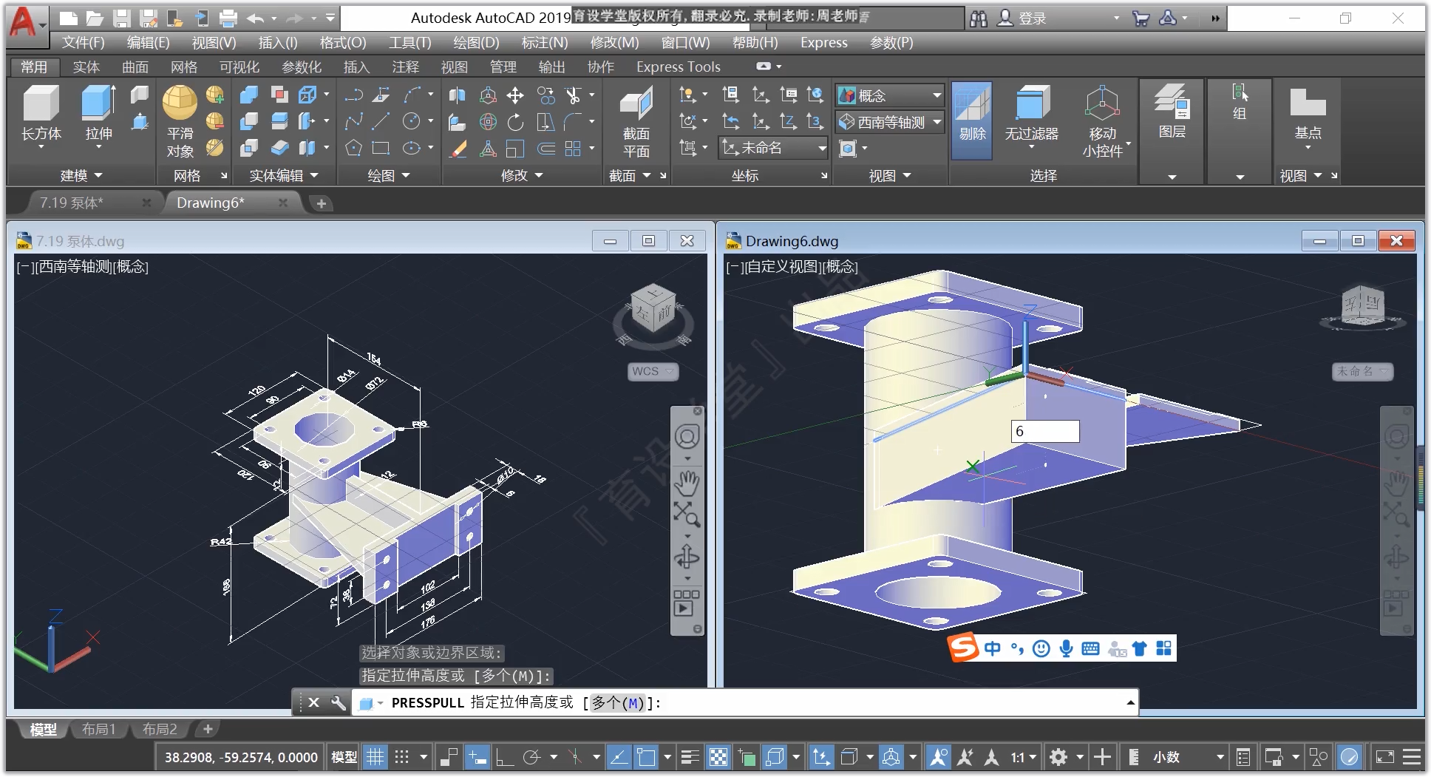
Task: Expand the 实体编辑 panel flyout
Action: click(284, 175)
